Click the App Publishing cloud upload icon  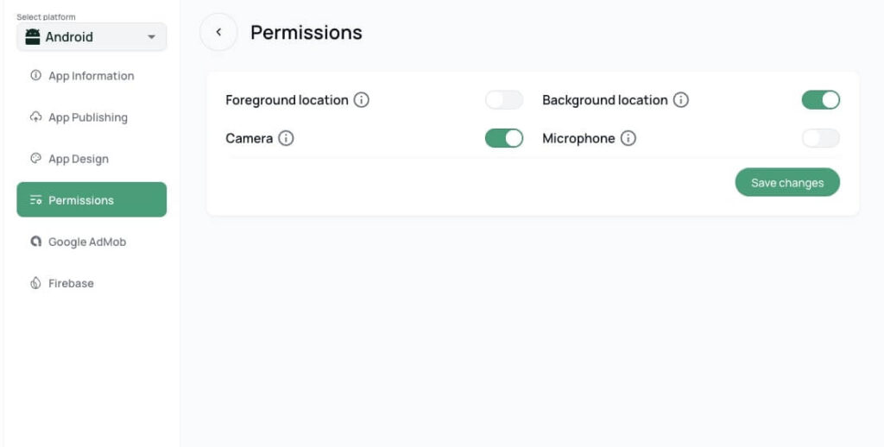click(35, 117)
